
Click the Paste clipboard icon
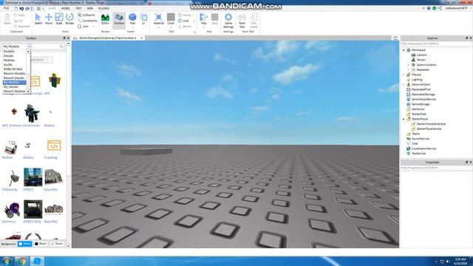click(x=7, y=19)
